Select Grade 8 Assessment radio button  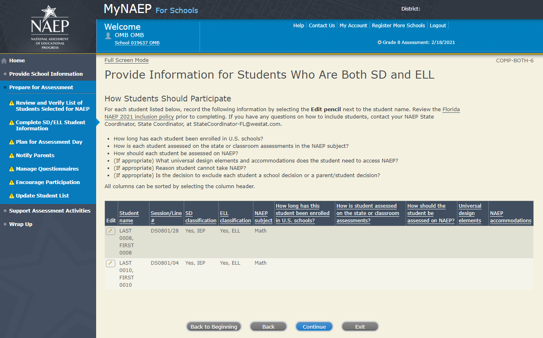pyautogui.click(x=380, y=42)
